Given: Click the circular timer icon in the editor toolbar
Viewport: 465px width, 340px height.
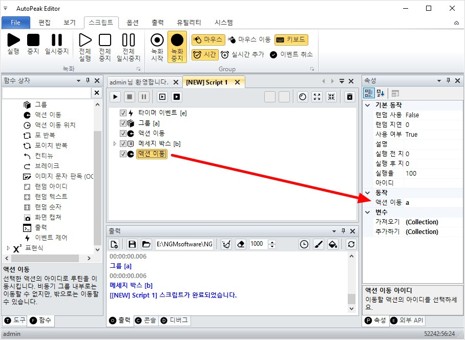Looking at the screenshot, I should 303,97.
